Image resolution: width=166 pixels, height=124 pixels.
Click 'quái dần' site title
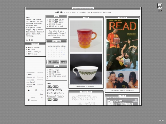[59, 12]
